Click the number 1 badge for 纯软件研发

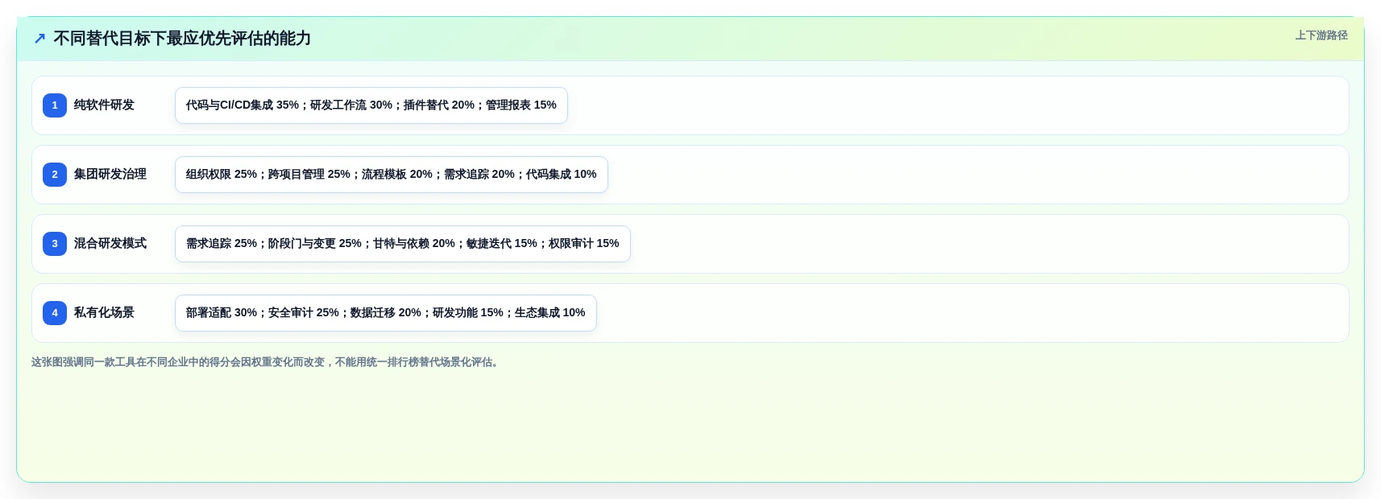[x=55, y=105]
